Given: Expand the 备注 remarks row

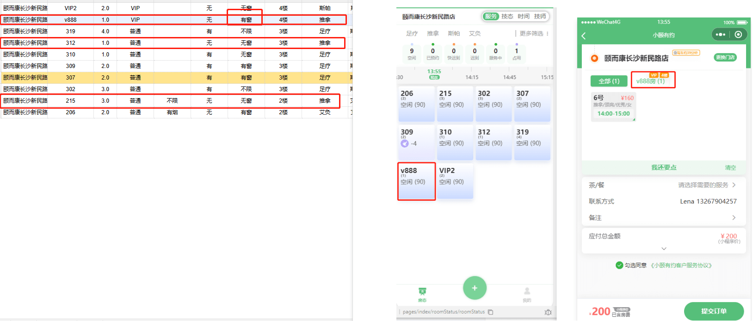Looking at the screenshot, I should (x=664, y=217).
